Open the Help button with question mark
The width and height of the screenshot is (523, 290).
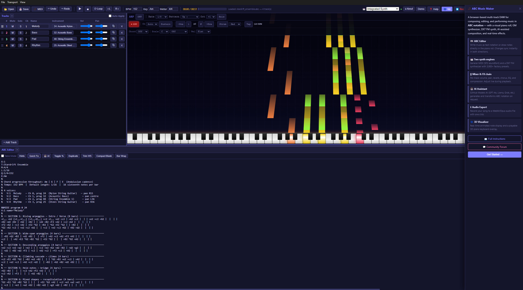434,9
